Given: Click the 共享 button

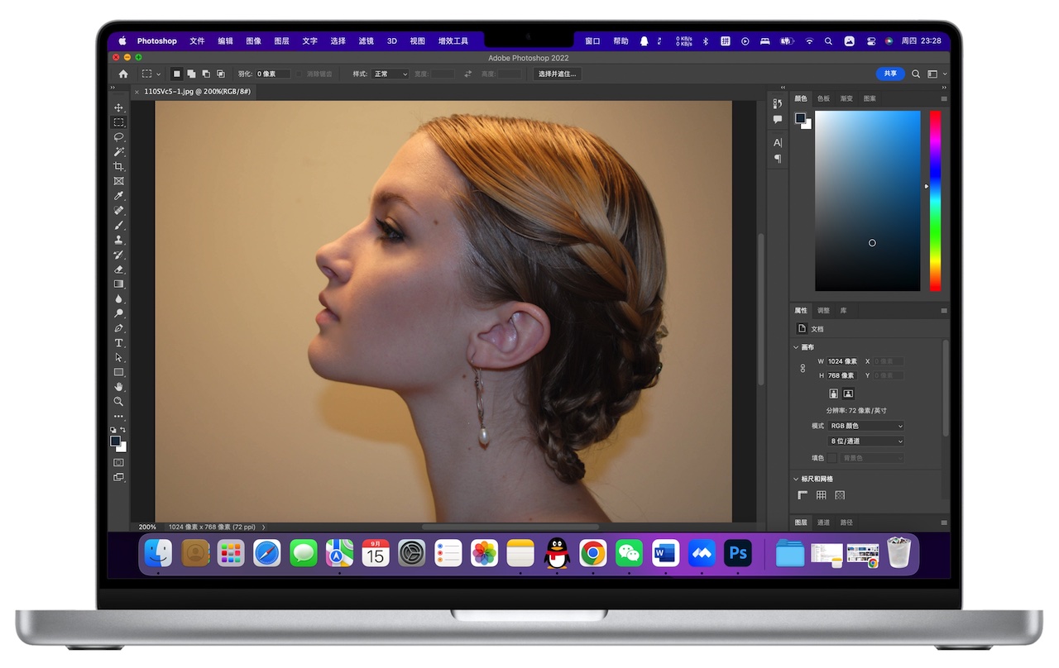Looking at the screenshot, I should point(889,74).
